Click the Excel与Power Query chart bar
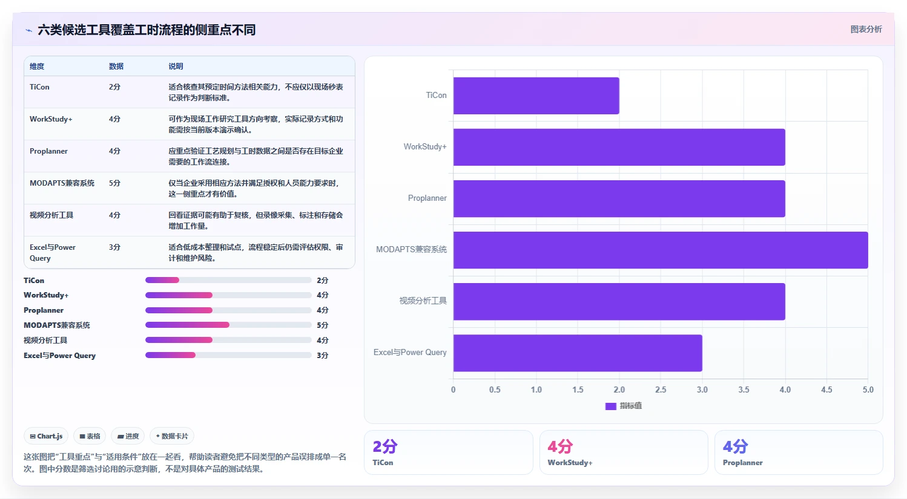This screenshot has width=907, height=499. (578, 353)
